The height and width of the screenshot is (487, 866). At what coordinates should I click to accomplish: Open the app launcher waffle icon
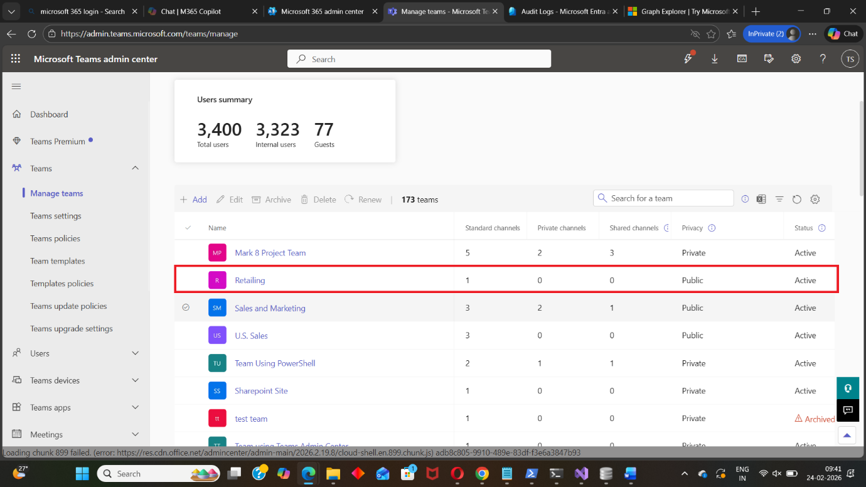[16, 59]
